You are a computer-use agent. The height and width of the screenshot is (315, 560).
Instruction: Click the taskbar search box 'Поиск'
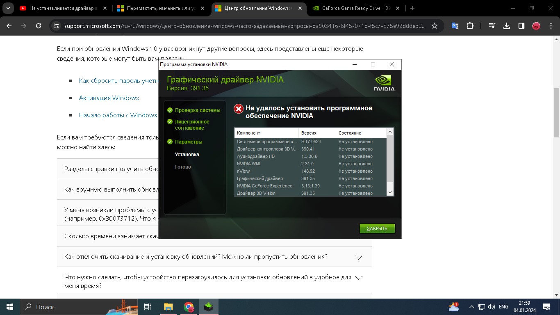point(79,307)
